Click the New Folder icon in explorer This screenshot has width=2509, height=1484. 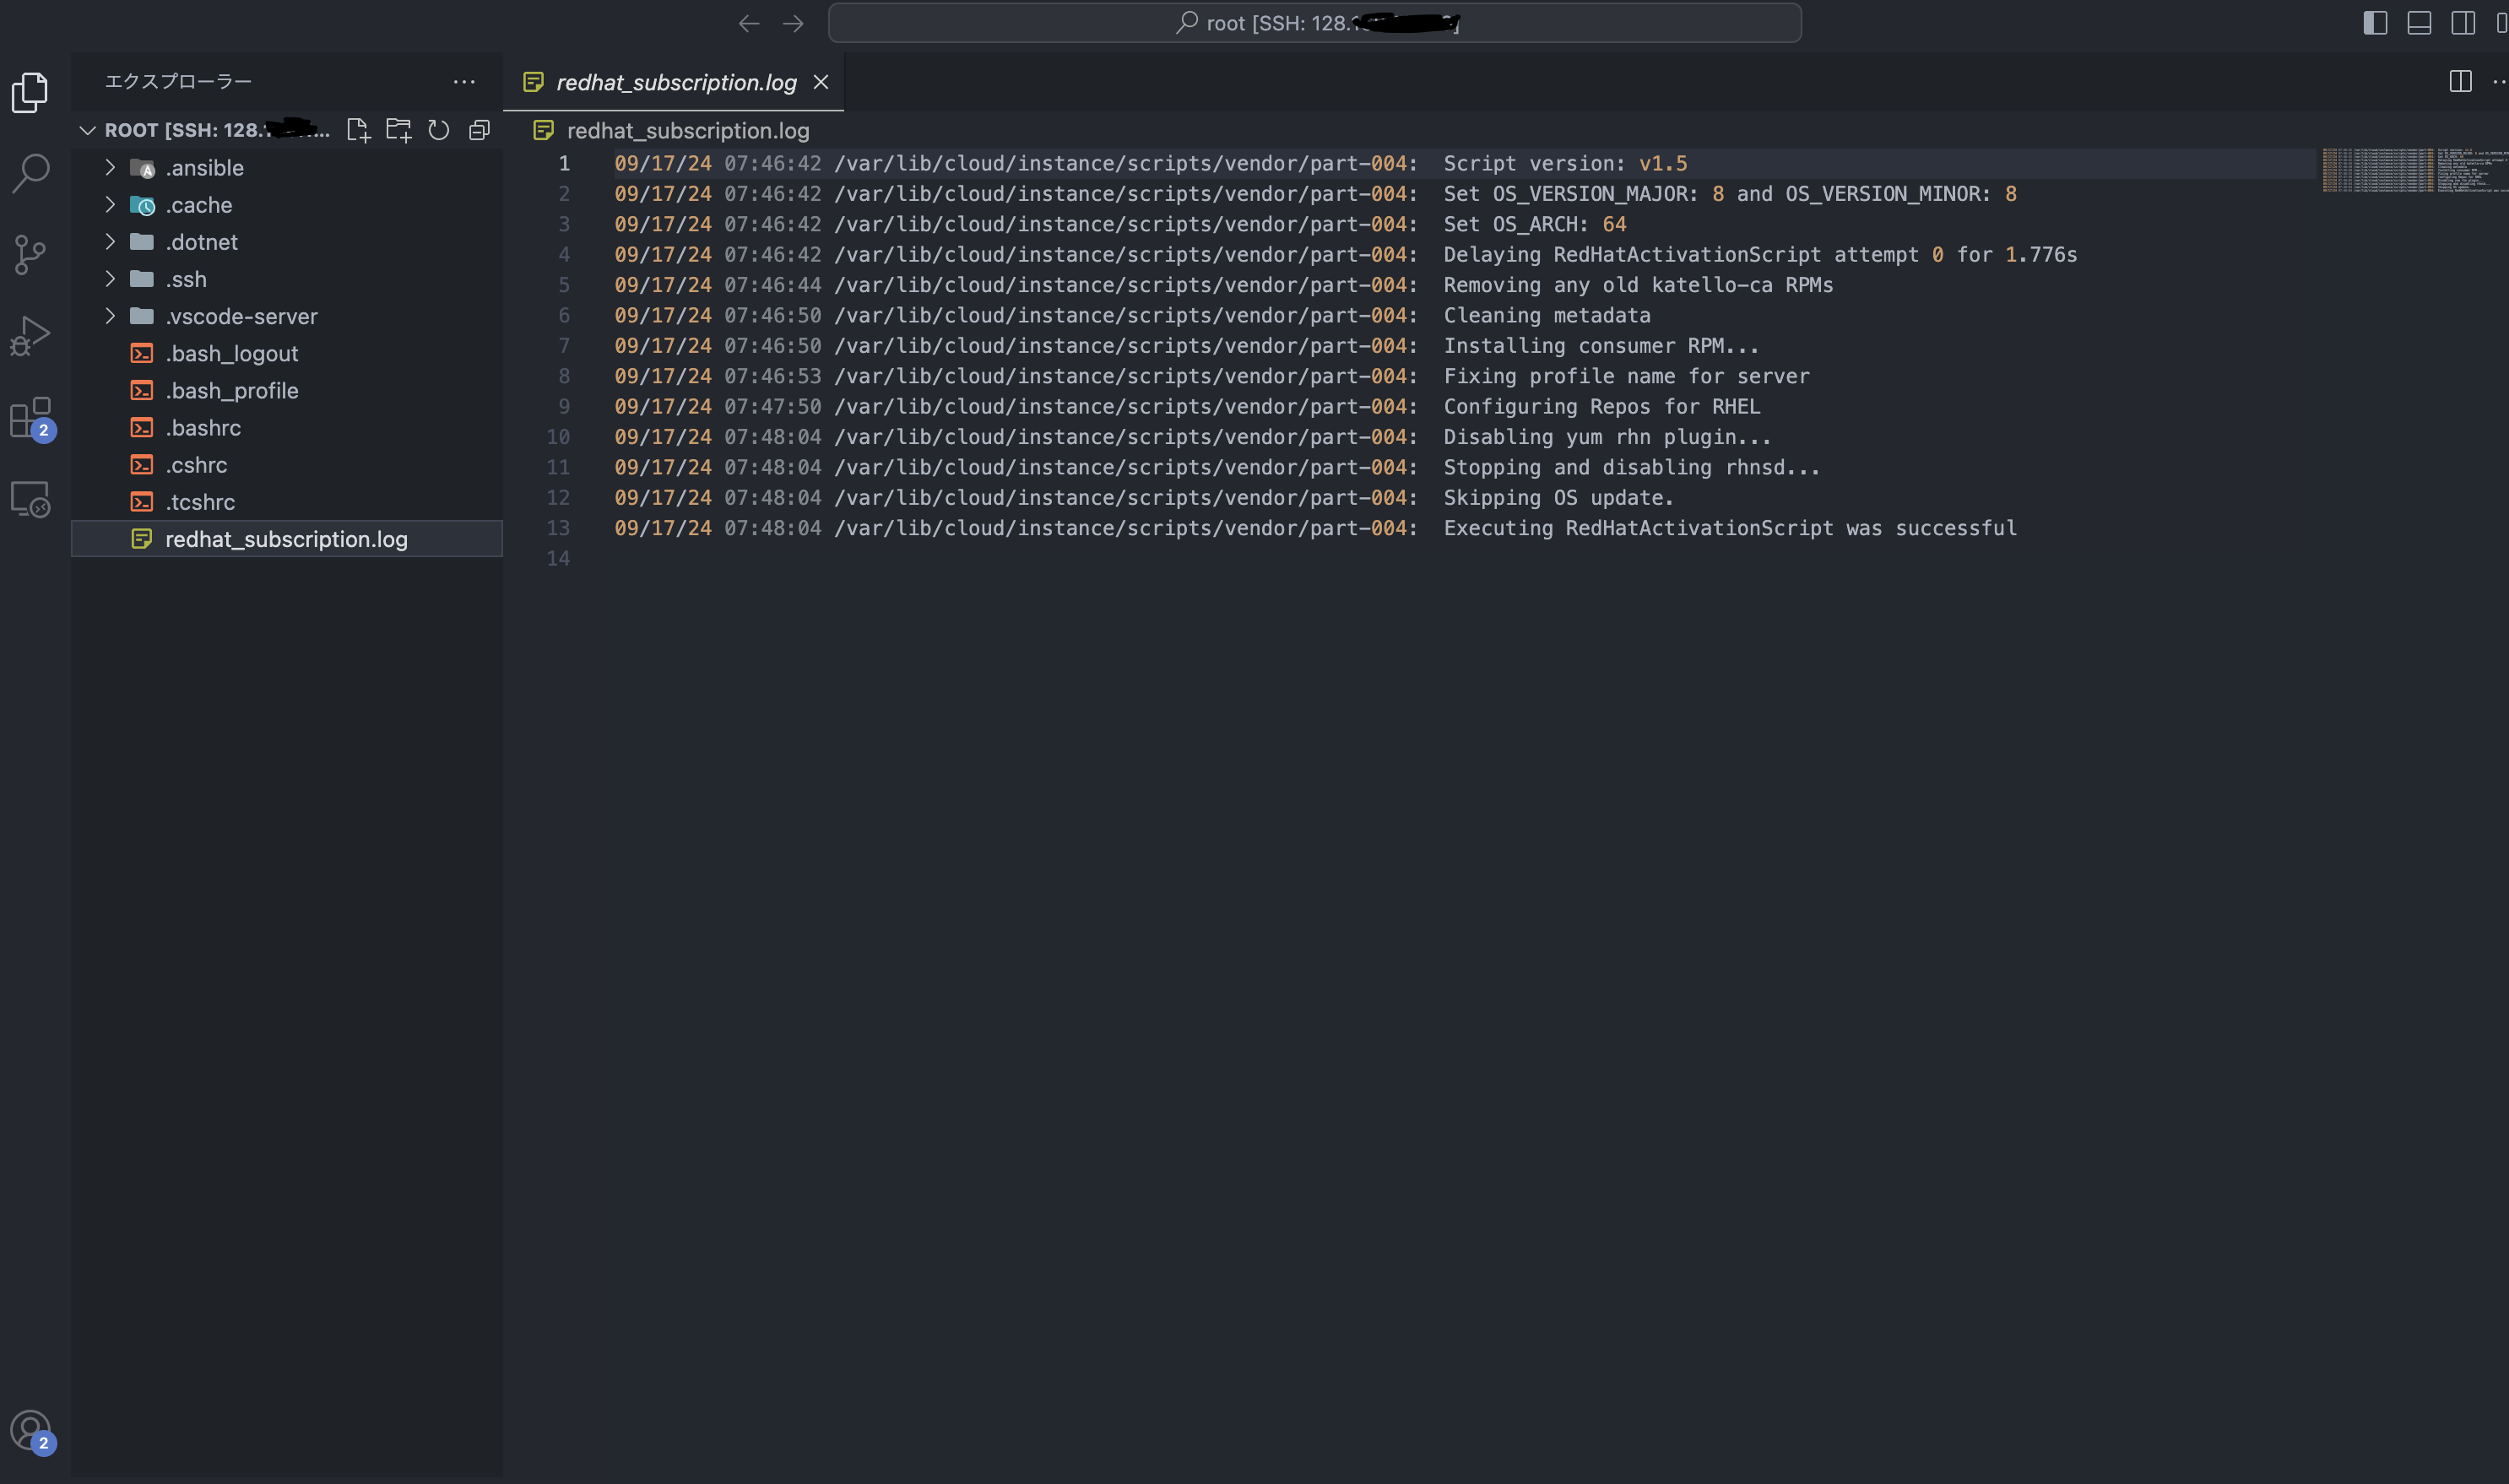tap(398, 130)
